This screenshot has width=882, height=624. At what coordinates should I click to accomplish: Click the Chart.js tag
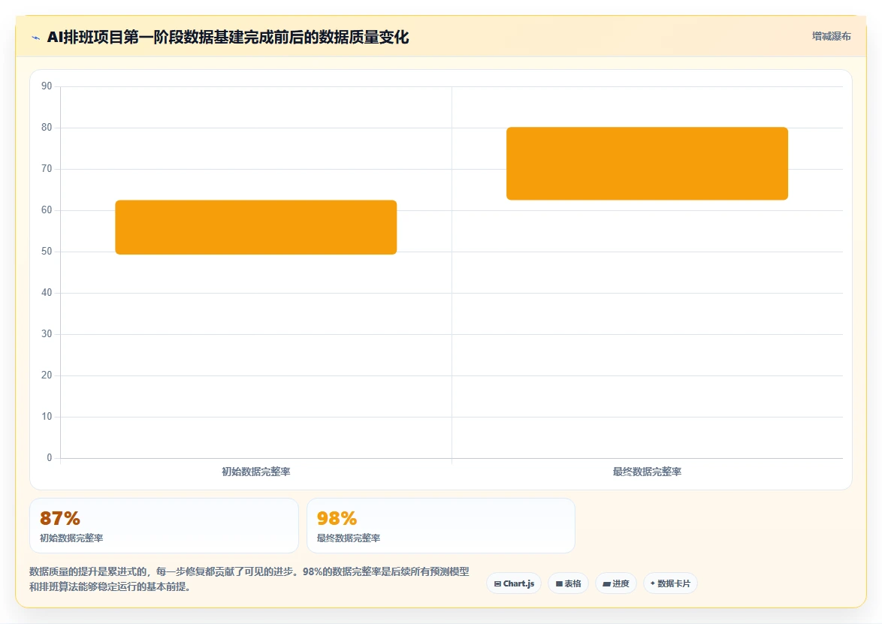tap(514, 583)
